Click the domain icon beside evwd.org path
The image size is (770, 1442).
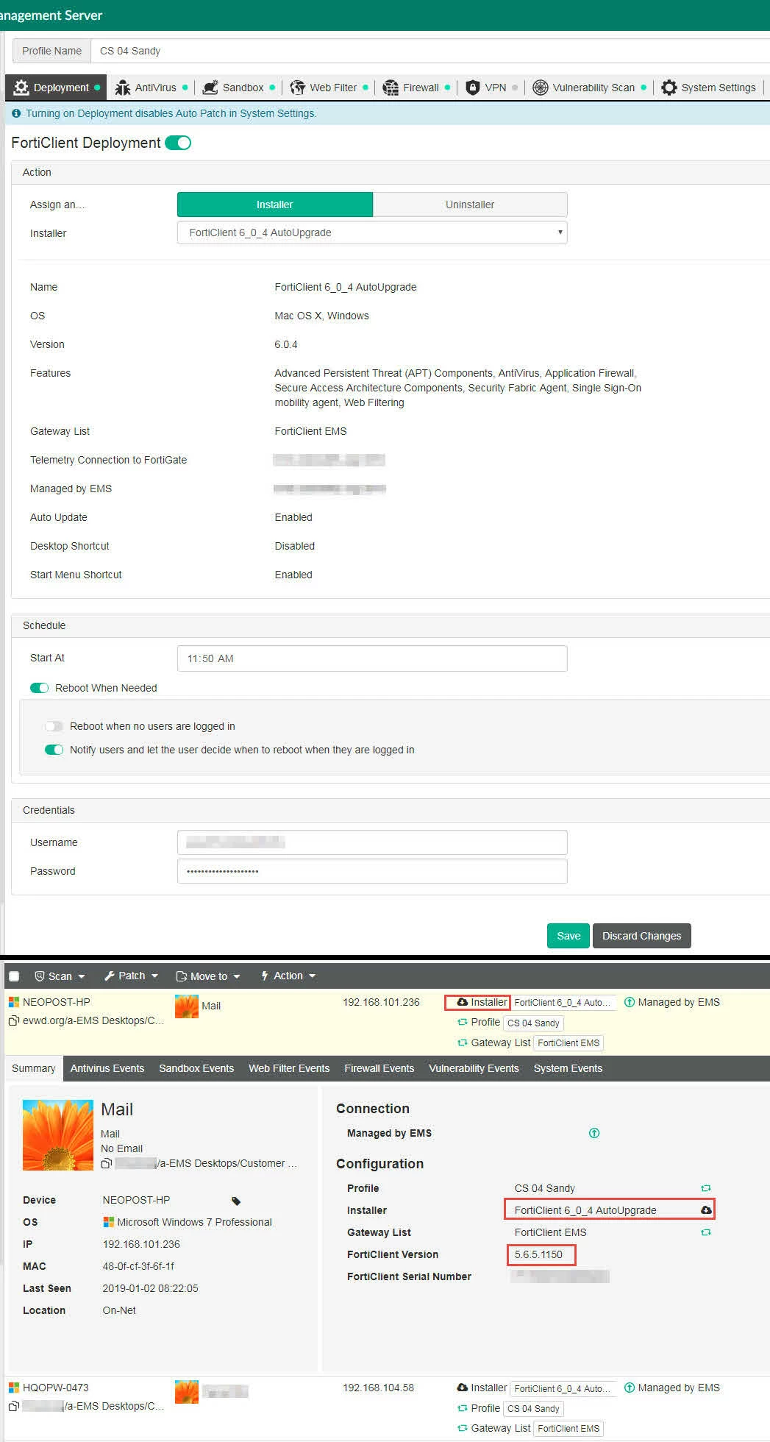(x=14, y=1020)
